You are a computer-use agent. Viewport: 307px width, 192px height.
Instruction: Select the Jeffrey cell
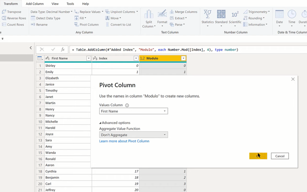(68, 190)
